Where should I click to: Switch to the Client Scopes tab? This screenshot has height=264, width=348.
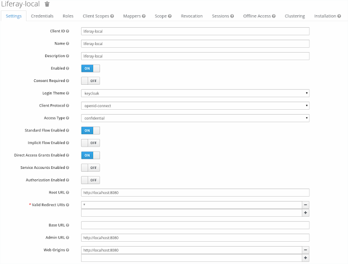click(98, 16)
